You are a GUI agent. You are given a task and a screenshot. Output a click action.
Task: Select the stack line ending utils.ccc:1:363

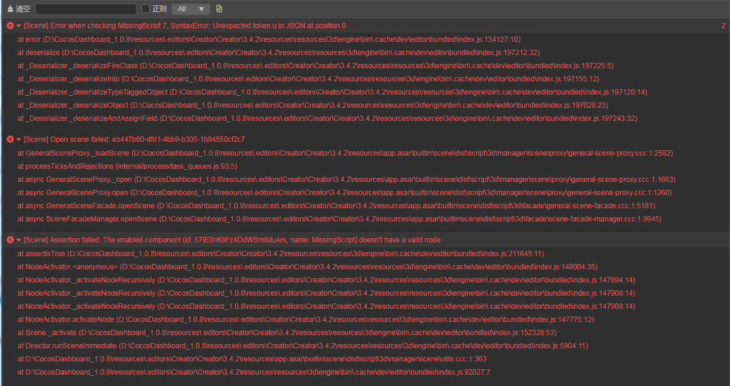click(x=252, y=359)
